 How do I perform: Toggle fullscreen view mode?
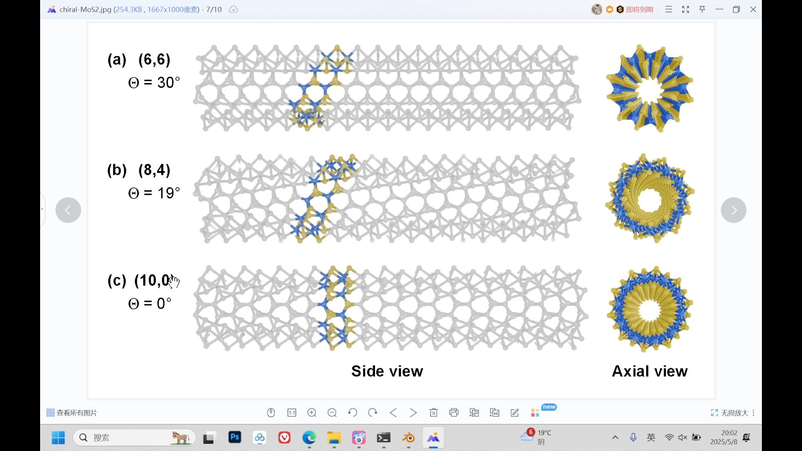[x=685, y=9]
